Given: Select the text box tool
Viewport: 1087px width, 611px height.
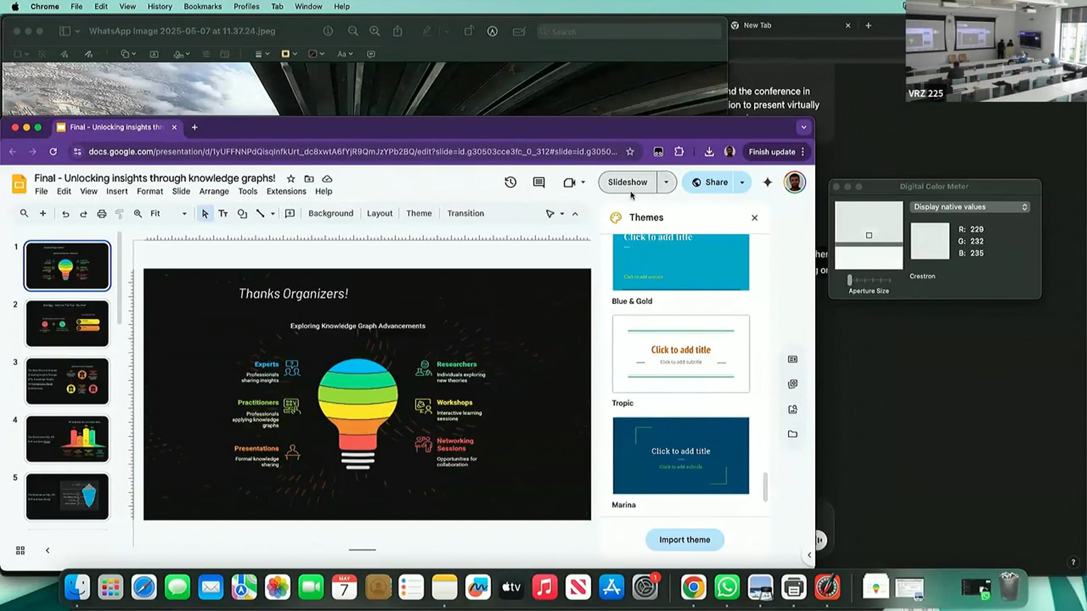Looking at the screenshot, I should pos(223,214).
